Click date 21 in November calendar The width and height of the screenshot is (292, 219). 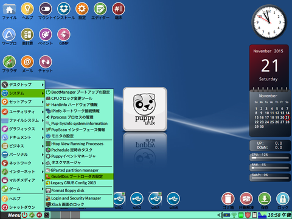[x=287, y=117]
